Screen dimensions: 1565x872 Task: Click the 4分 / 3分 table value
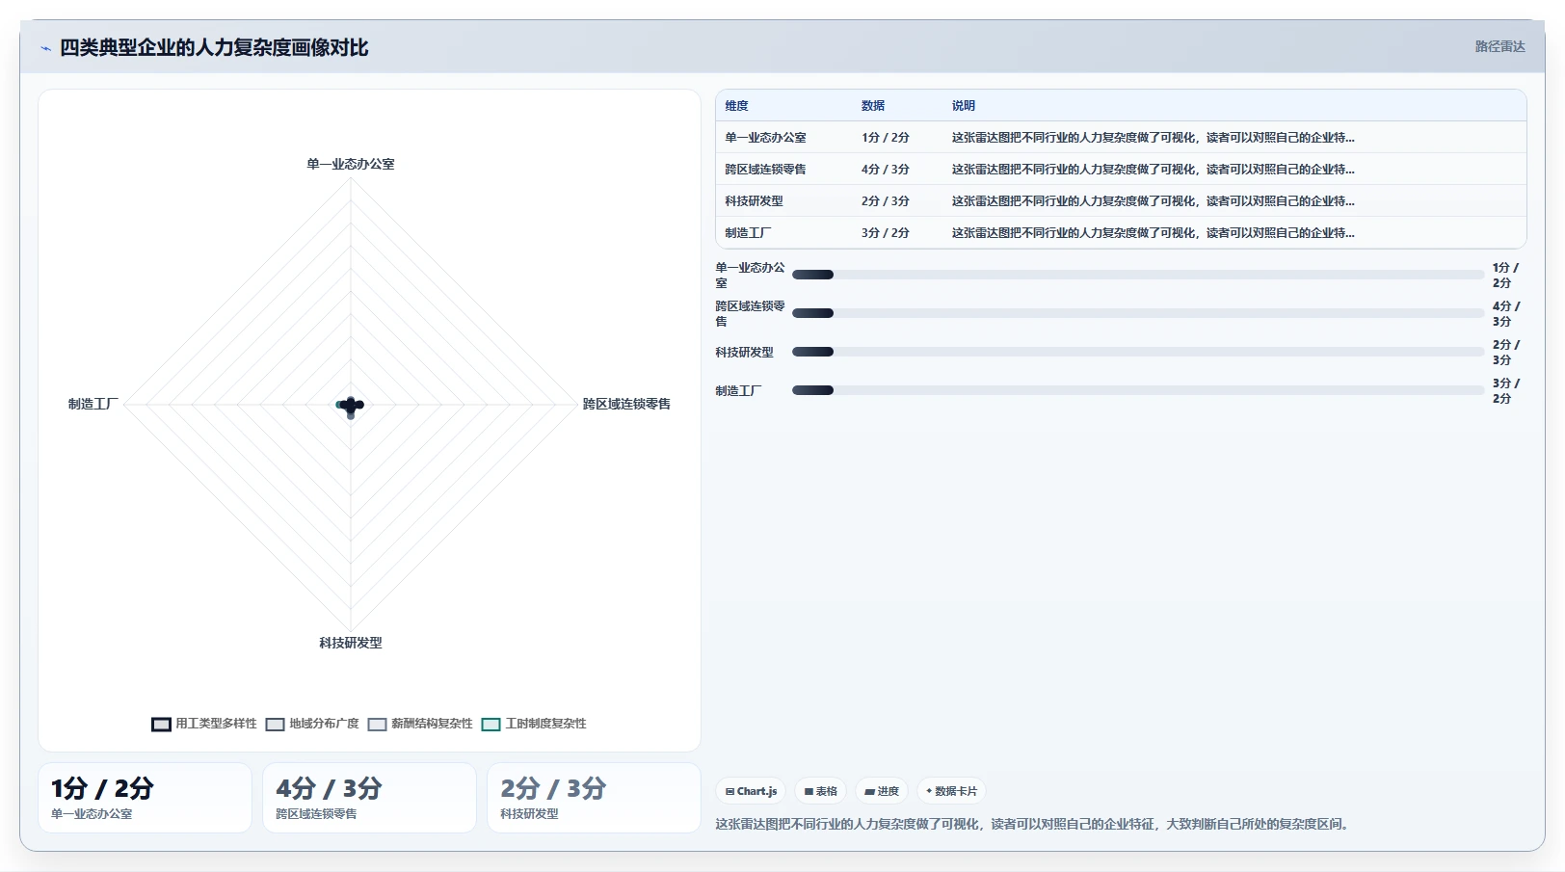886,170
